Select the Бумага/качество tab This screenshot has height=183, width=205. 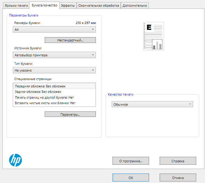coord(44,5)
